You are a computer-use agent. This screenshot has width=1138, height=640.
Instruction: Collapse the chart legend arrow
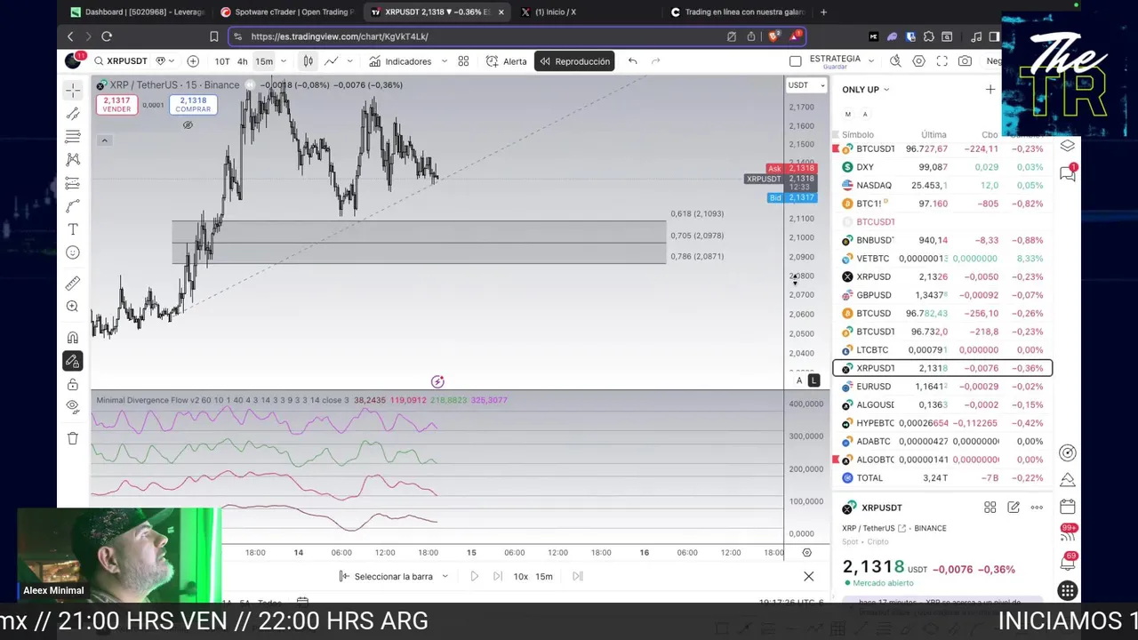[x=104, y=140]
